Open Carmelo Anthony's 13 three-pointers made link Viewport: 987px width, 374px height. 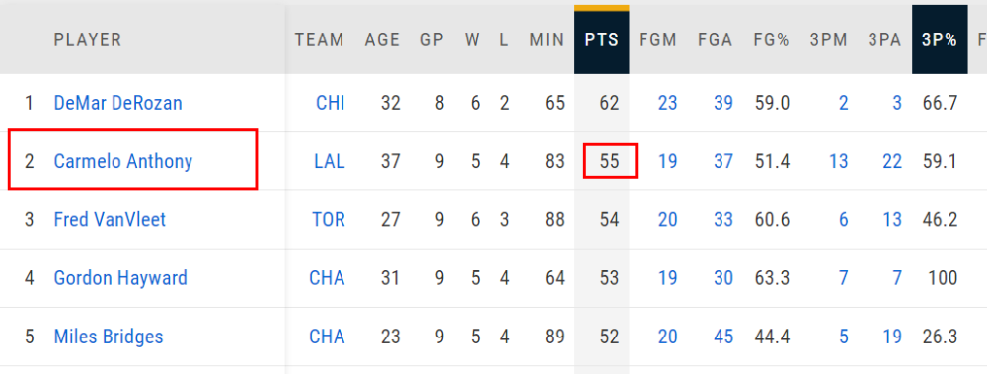click(x=838, y=161)
